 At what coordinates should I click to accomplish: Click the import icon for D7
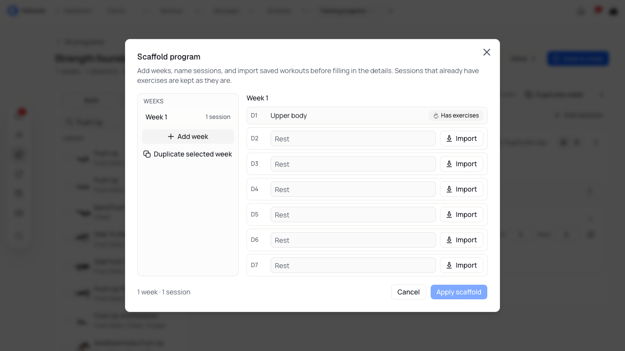[449, 265]
